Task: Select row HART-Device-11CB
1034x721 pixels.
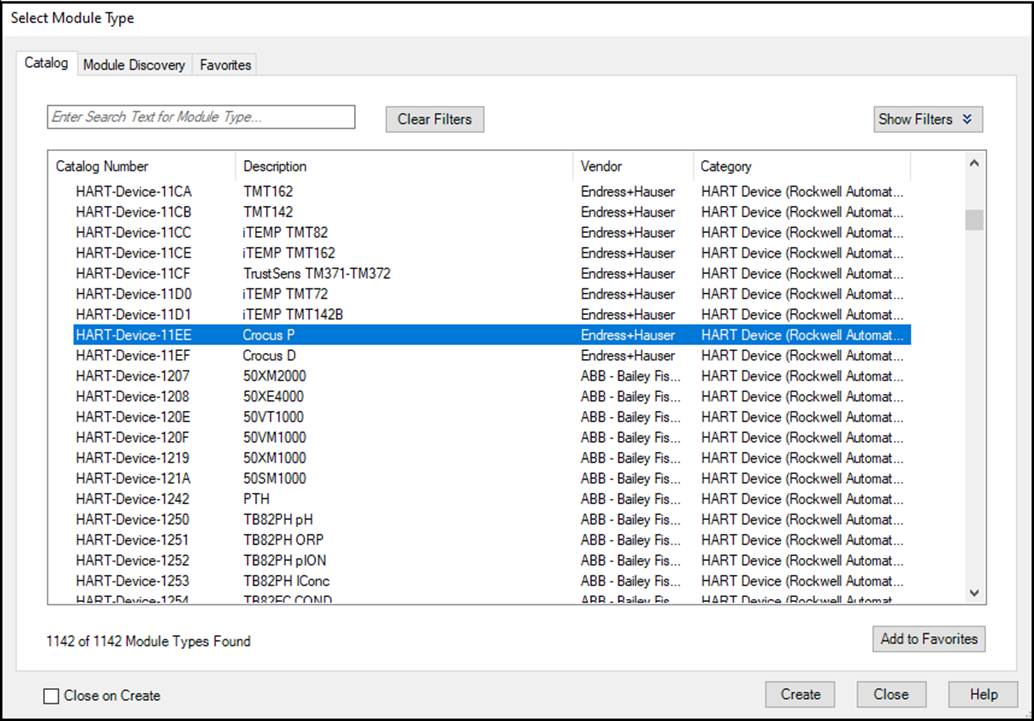Action: (x=492, y=212)
